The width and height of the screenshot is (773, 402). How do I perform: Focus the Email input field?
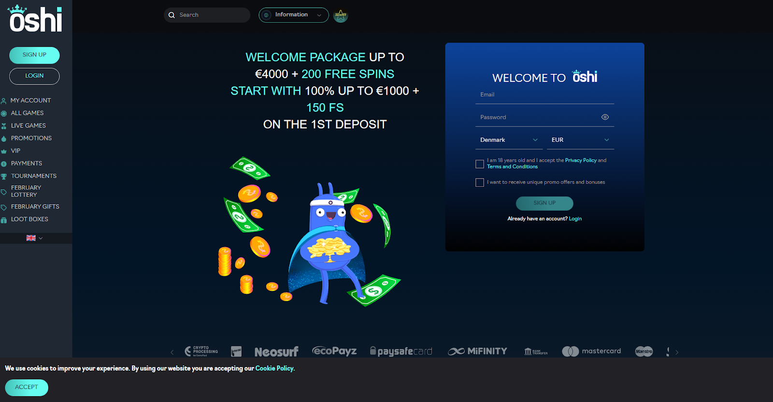[544, 95]
